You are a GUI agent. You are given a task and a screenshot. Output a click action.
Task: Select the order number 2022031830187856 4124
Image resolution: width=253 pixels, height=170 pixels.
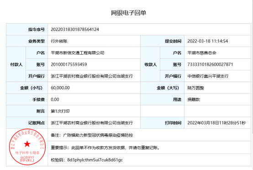[x=75, y=30]
